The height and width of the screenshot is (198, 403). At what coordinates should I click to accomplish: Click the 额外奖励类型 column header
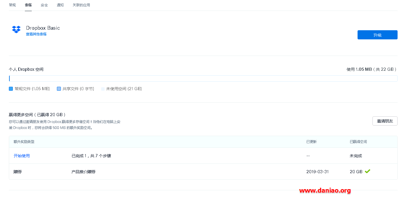(24, 142)
